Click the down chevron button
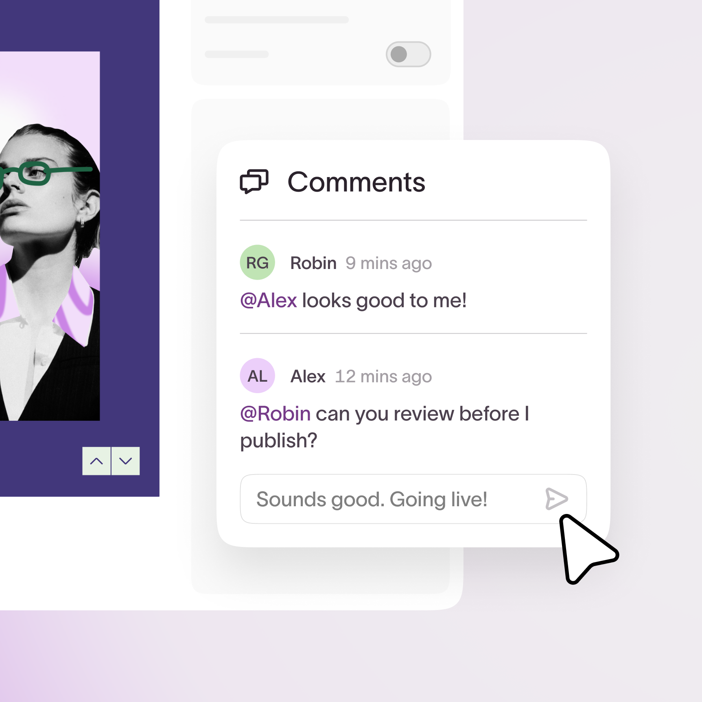 [x=126, y=461]
